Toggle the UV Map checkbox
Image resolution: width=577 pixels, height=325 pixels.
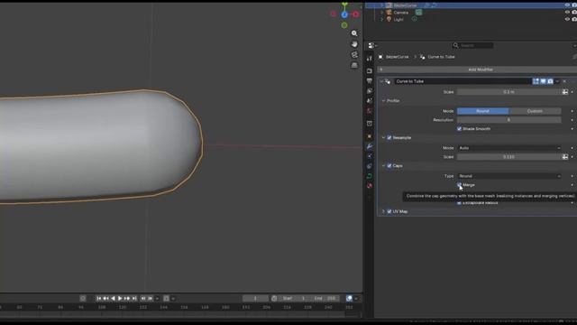[389, 211]
